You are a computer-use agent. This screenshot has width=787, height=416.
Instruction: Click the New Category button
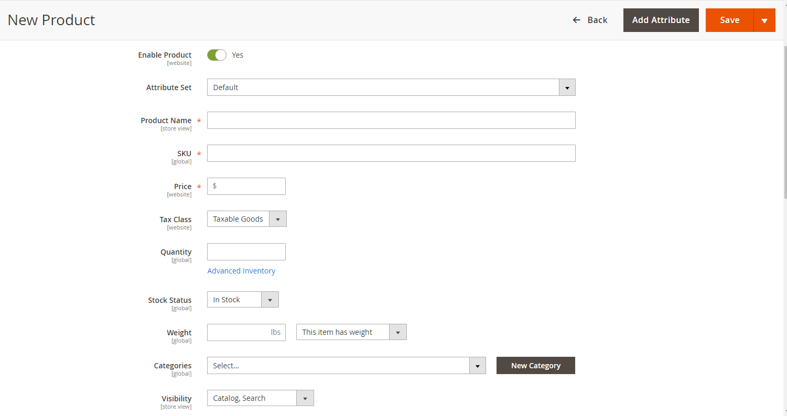pyautogui.click(x=536, y=366)
